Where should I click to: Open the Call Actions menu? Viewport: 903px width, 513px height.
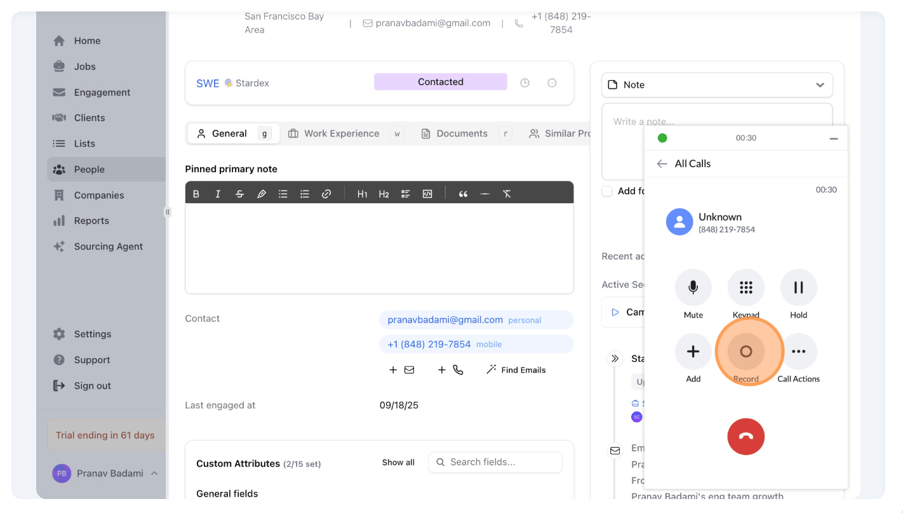click(x=798, y=351)
